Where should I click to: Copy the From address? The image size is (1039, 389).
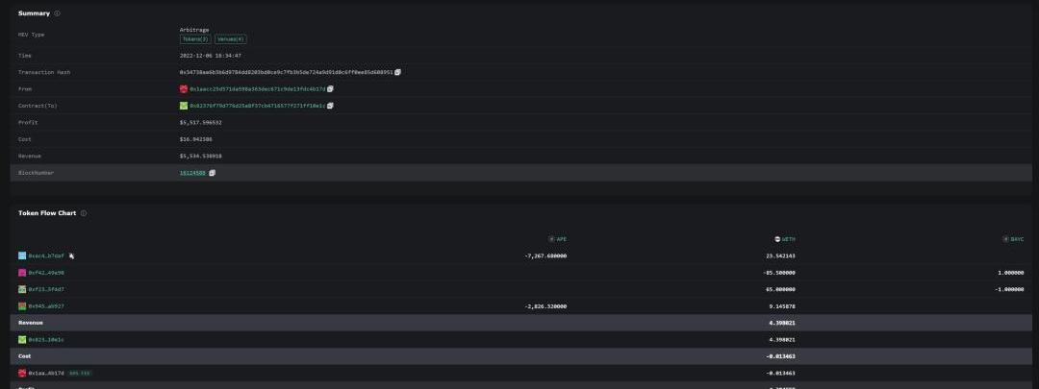click(330, 88)
